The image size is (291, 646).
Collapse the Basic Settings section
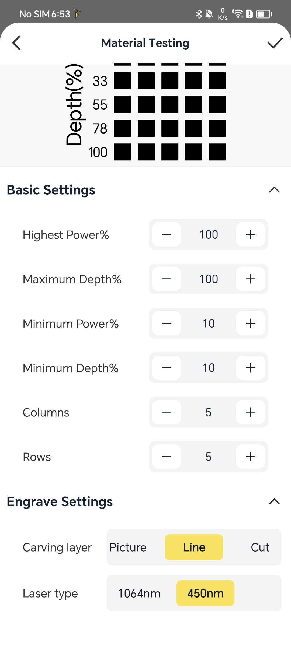pos(274,190)
